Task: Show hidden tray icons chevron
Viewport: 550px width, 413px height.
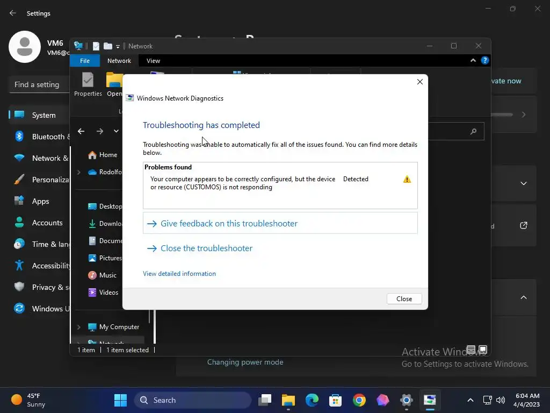Action: 471,400
